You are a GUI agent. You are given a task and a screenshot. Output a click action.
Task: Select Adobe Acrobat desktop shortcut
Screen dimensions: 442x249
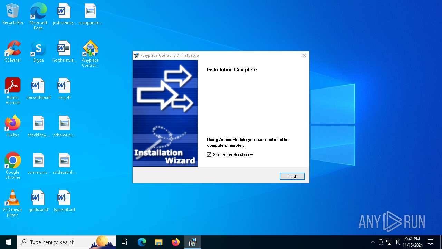13,91
